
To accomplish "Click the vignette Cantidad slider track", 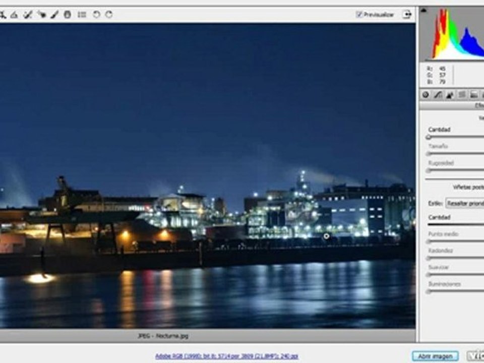I will (456, 224).
